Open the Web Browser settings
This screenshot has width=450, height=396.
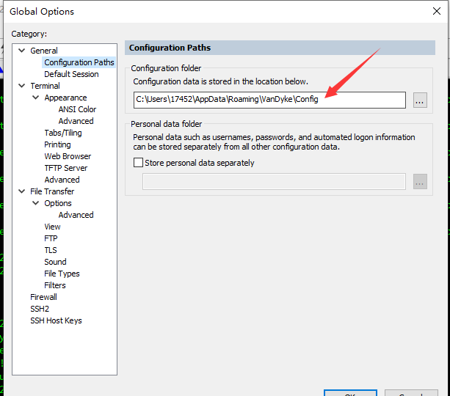click(x=68, y=156)
